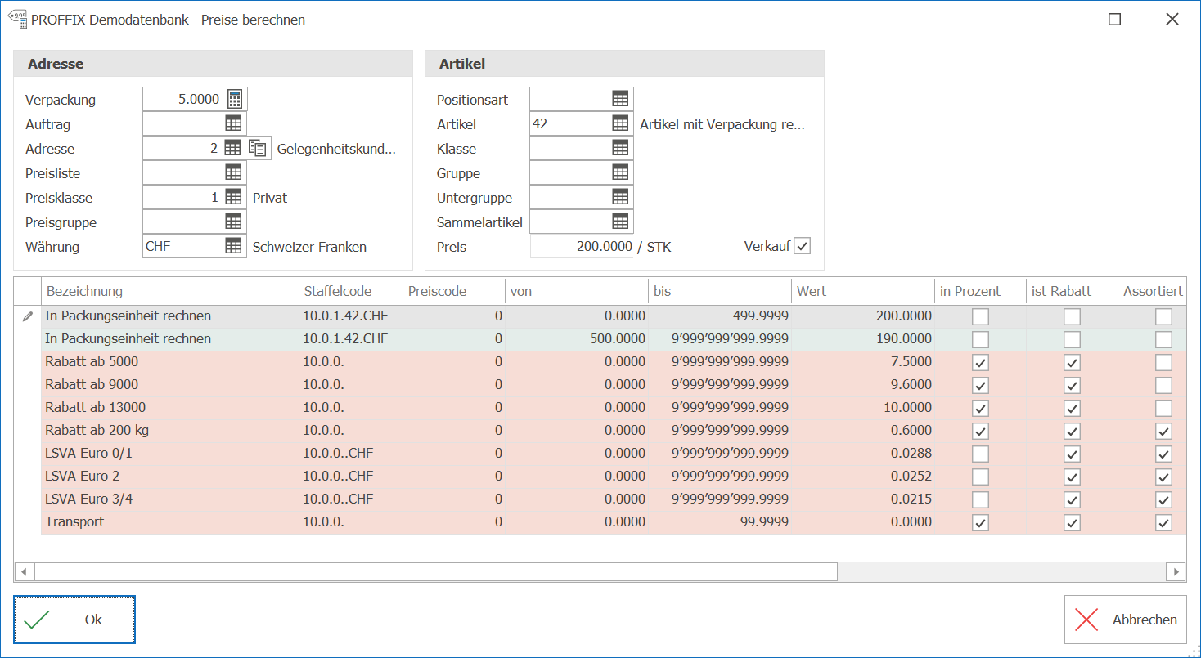Sort by the Wert column header

click(864, 291)
